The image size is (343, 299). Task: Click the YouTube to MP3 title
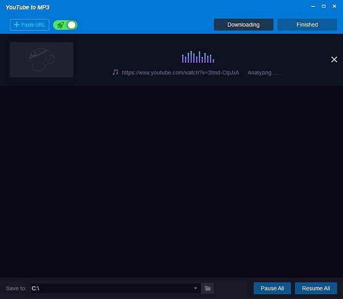pyautogui.click(x=27, y=7)
